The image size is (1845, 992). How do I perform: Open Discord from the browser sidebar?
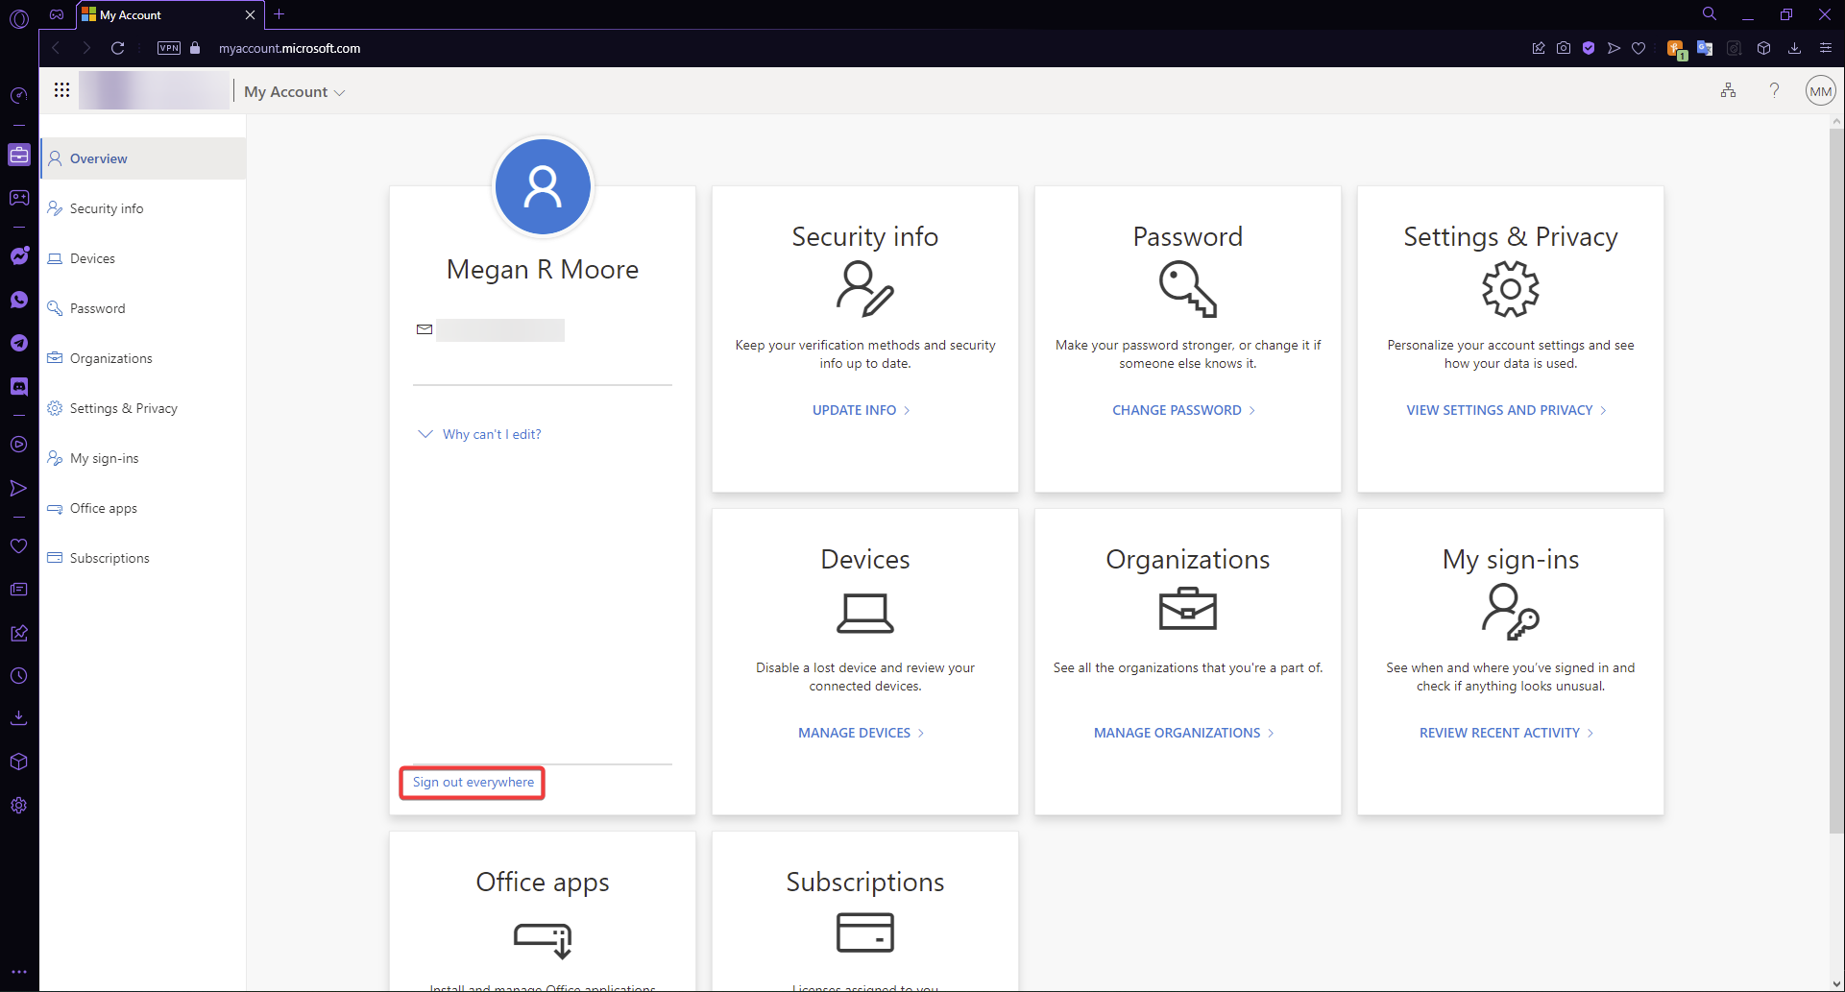click(19, 386)
